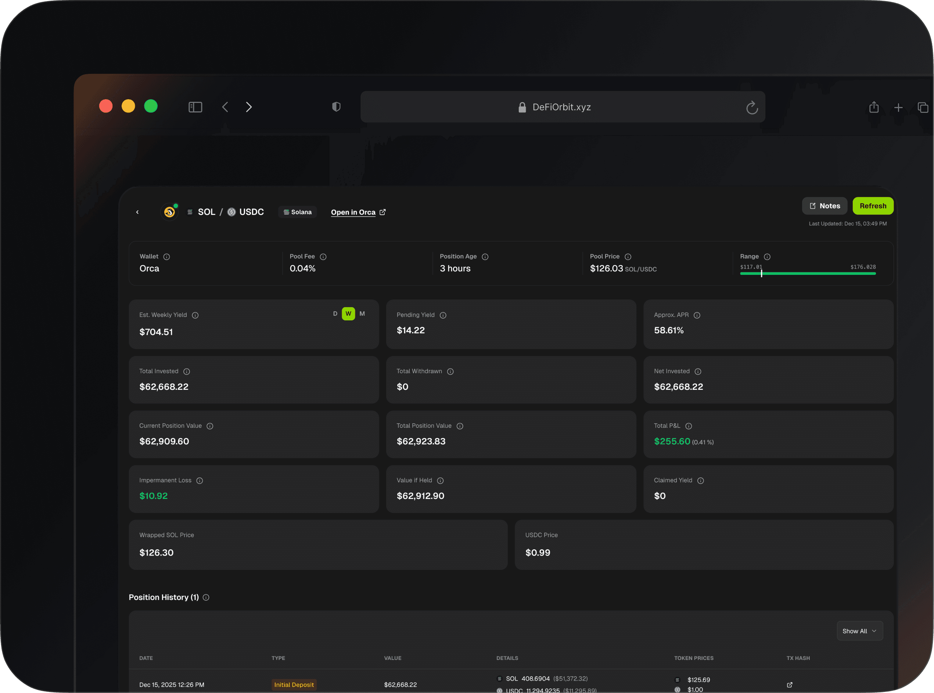934x693 pixels.
Task: Switch yield estimate to Daily (D)
Action: [335, 314]
